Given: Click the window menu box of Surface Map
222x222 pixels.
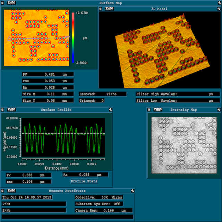Looking at the screenshot, I should coord(2,3).
